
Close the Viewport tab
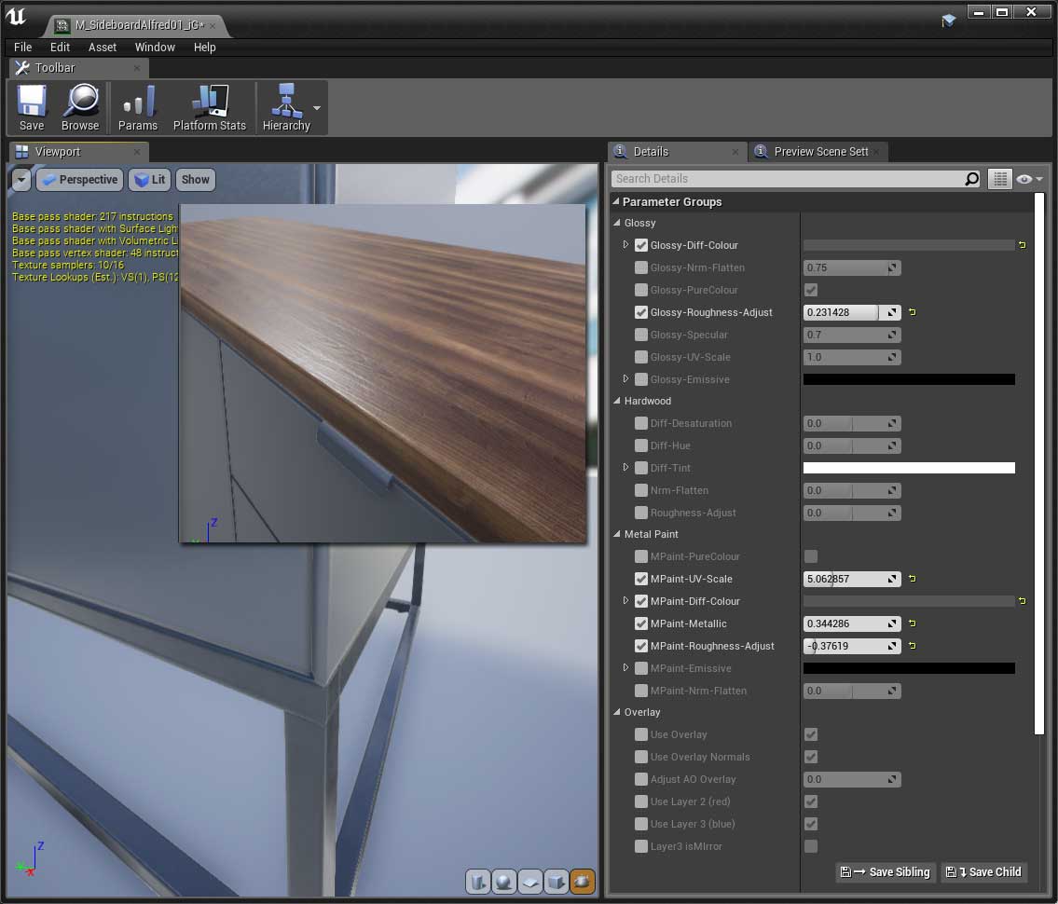coord(137,152)
